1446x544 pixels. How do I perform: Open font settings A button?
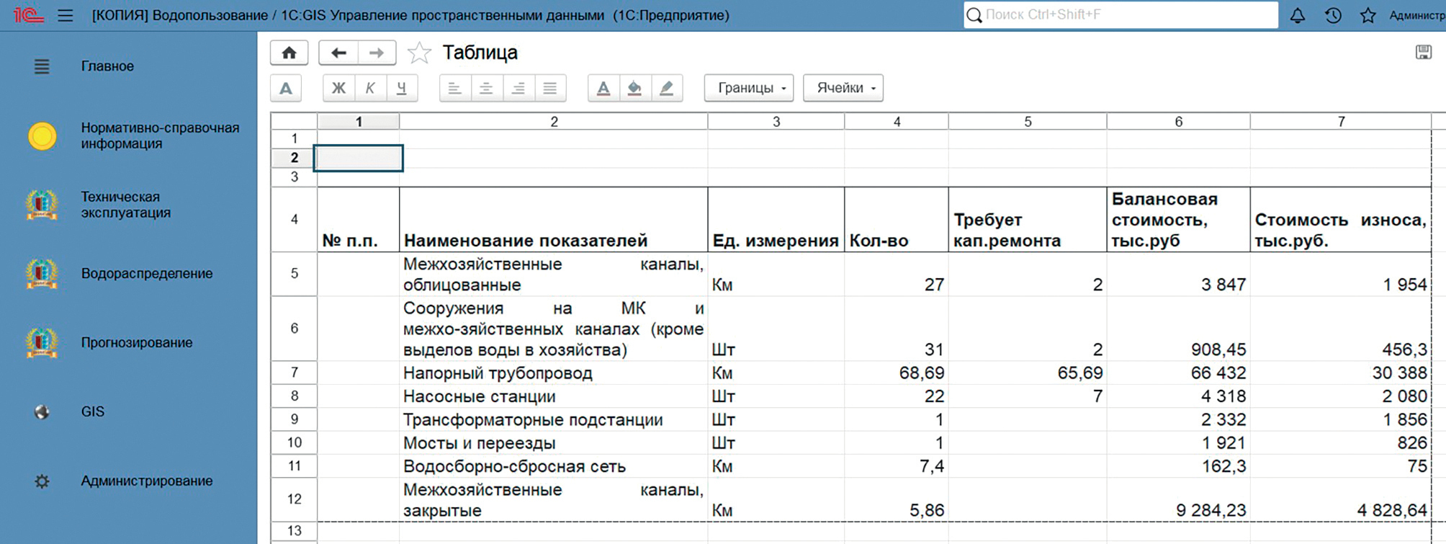(286, 88)
